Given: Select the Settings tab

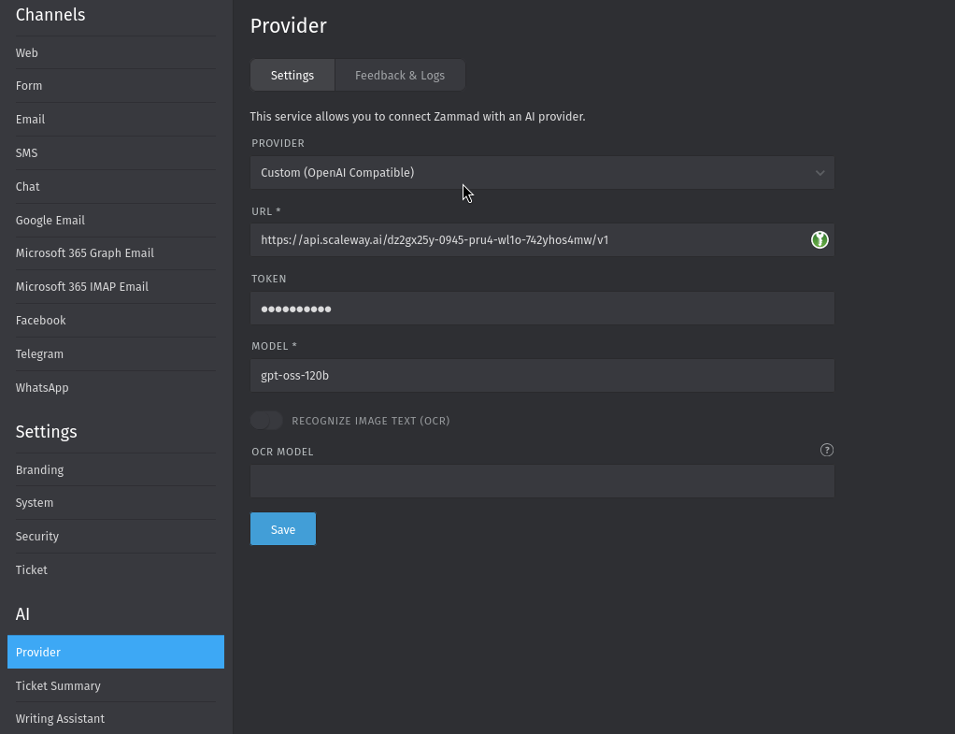Looking at the screenshot, I should tap(292, 75).
